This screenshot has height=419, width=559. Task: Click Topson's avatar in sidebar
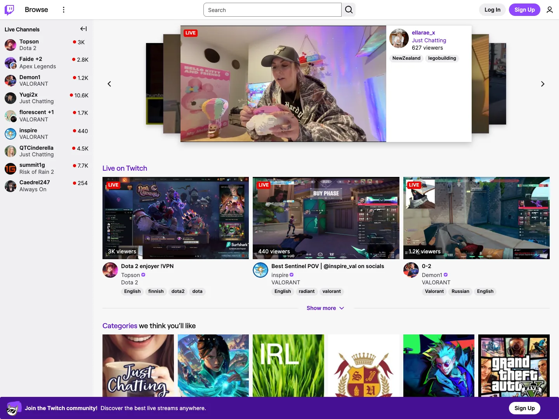click(x=10, y=45)
